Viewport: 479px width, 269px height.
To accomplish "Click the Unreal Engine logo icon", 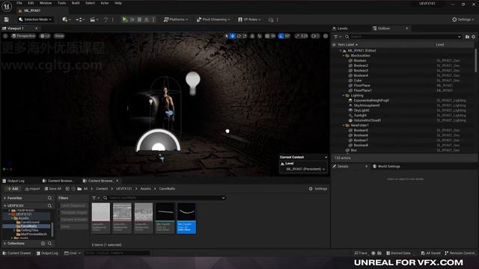I will pos(7,7).
